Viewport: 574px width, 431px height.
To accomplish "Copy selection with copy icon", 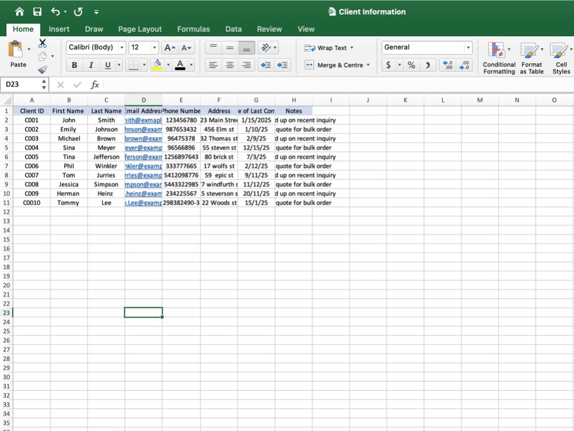I will pyautogui.click(x=42, y=56).
